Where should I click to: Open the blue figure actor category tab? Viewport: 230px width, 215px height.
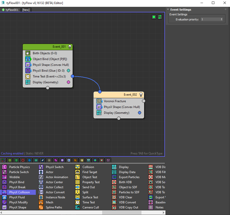(x=69, y=160)
